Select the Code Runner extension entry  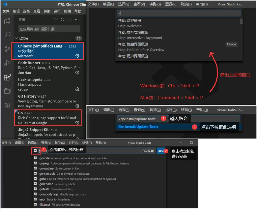pyautogui.click(x=49, y=68)
